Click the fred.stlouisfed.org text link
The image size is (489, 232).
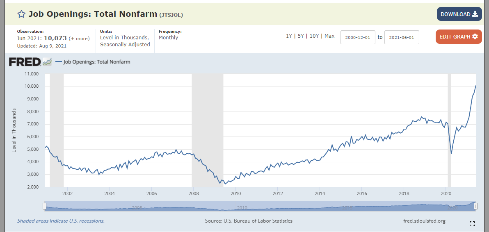424,221
